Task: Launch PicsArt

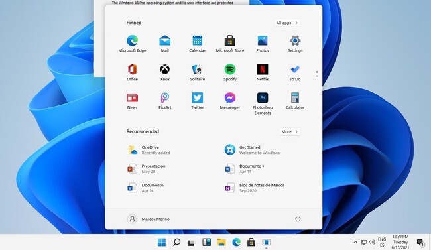Action: tap(164, 101)
